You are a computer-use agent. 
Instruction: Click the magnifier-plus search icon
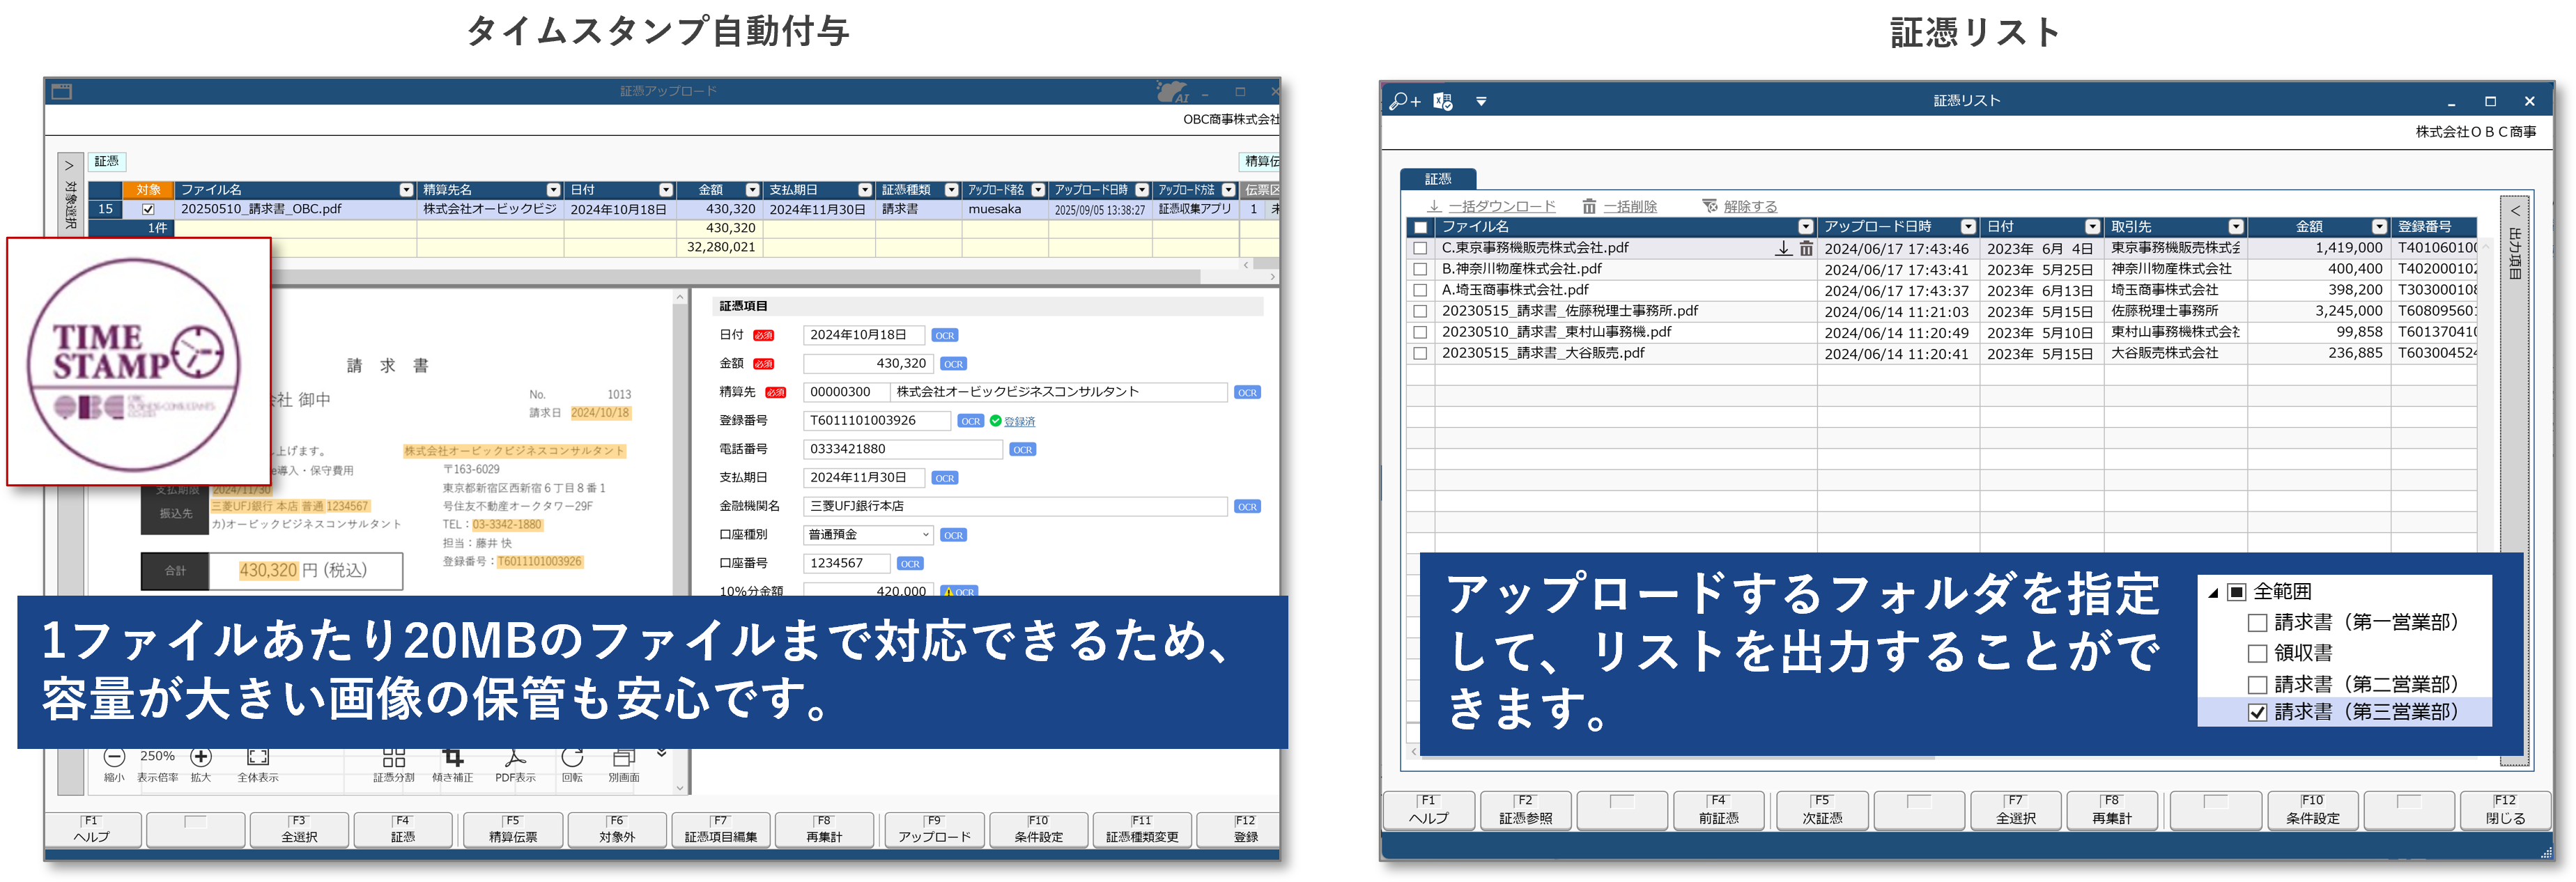(x=1404, y=101)
